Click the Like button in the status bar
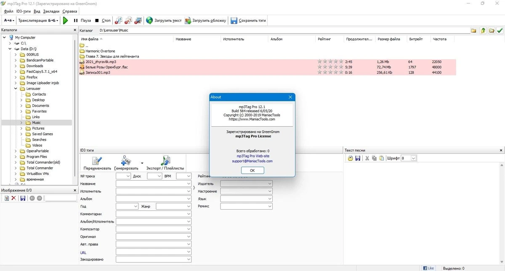Viewport: 505px width, 271px height. coord(429,268)
